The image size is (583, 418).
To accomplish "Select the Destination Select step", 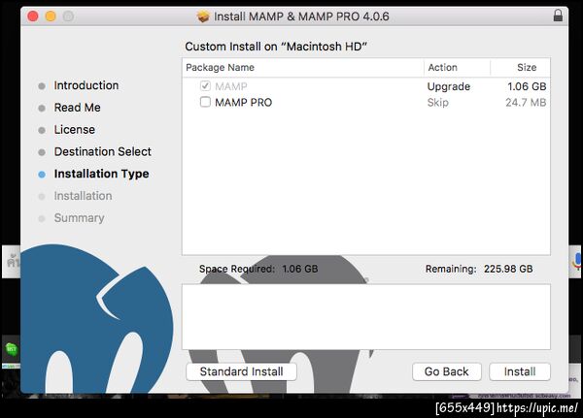I will [103, 151].
